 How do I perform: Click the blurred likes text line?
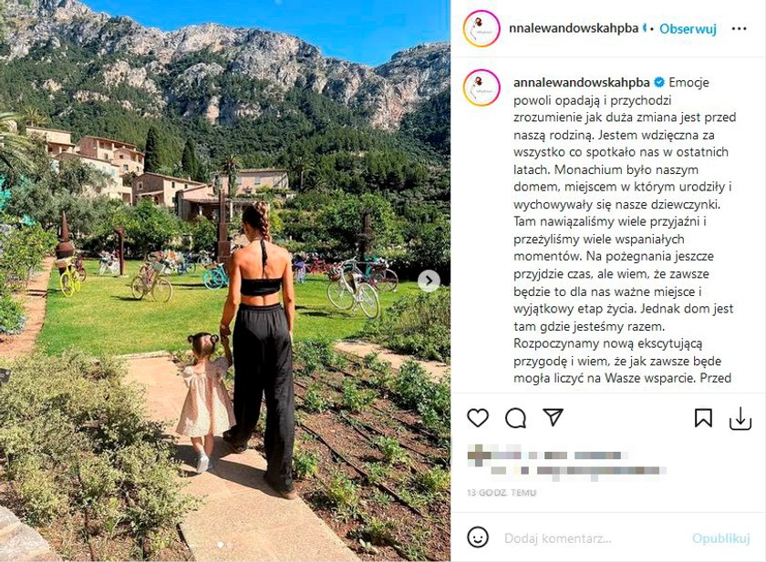[547, 455]
